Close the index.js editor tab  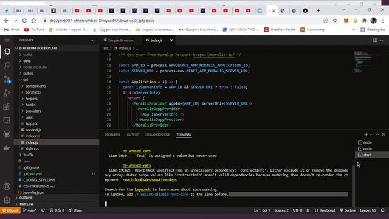171,40
